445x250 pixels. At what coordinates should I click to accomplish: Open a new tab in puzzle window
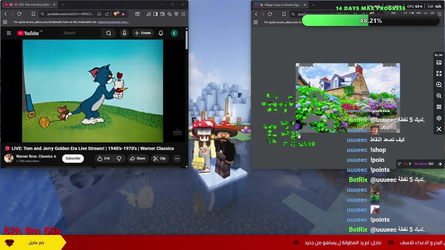pyautogui.click(x=313, y=5)
